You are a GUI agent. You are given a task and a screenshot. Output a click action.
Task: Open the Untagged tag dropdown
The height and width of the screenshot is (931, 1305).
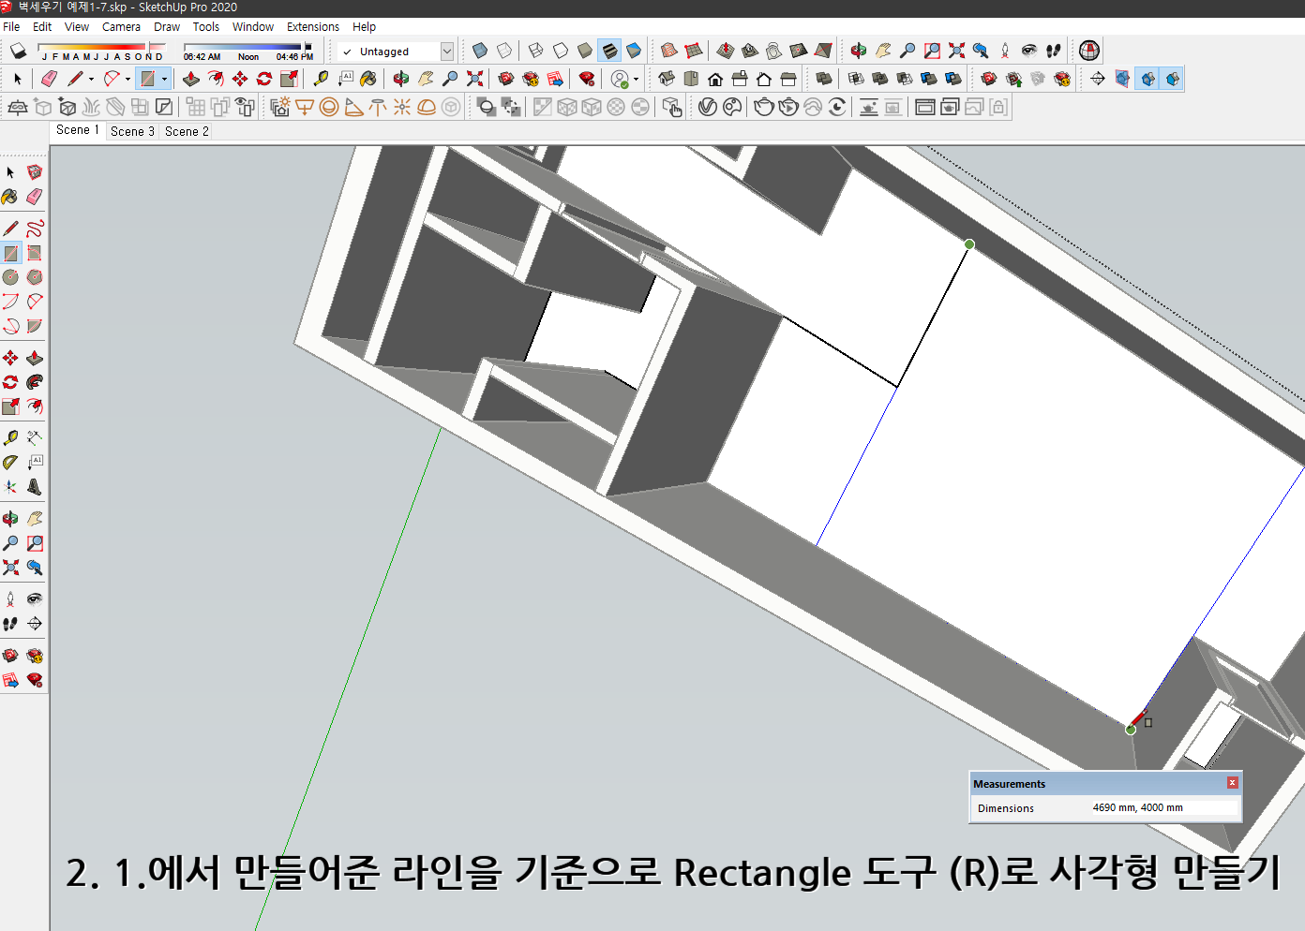pyautogui.click(x=447, y=51)
